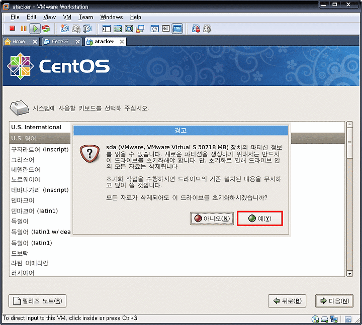Viewport: 362px width, 325px height.
Task: Click the red Power Off toolbar button
Action: [x=12, y=29]
